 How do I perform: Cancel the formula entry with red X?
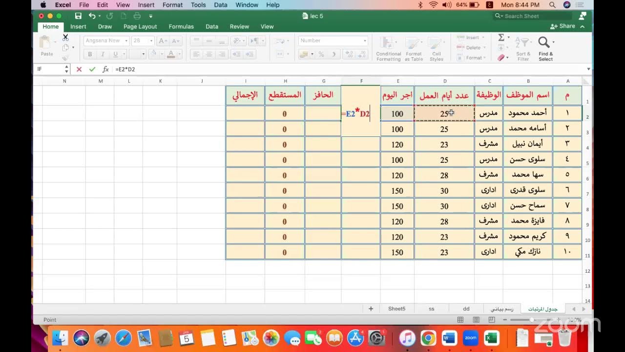tap(79, 69)
